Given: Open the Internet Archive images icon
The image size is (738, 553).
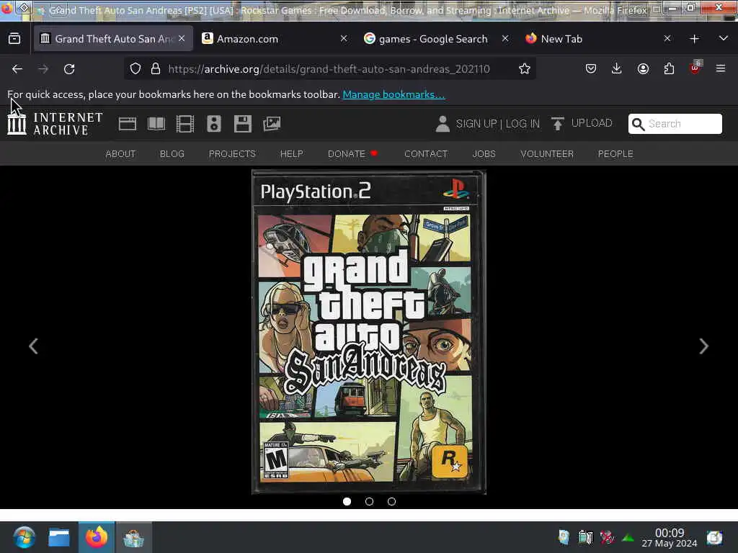Looking at the screenshot, I should click(x=272, y=124).
